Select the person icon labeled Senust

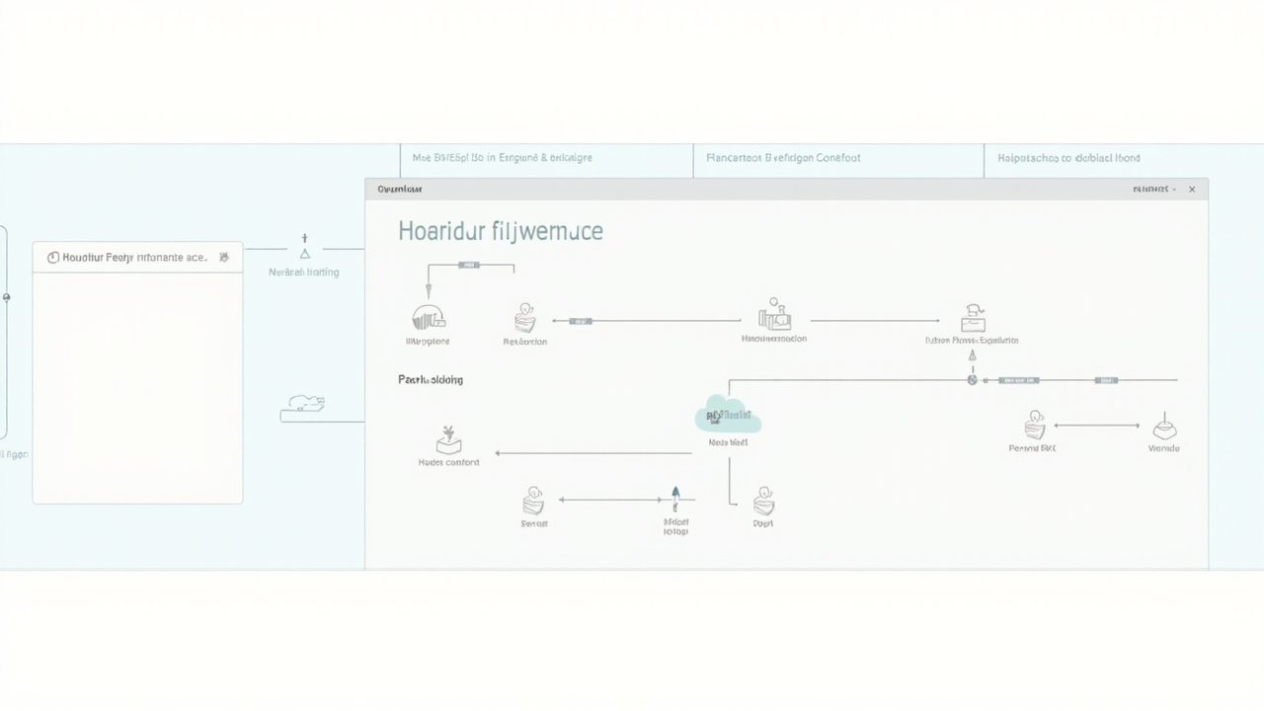[533, 500]
